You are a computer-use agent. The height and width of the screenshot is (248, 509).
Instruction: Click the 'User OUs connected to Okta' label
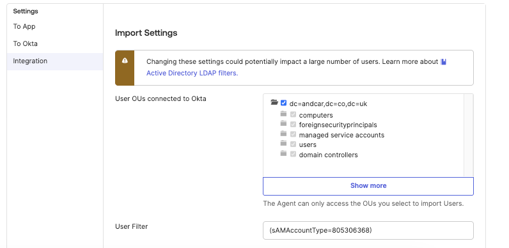pos(161,98)
